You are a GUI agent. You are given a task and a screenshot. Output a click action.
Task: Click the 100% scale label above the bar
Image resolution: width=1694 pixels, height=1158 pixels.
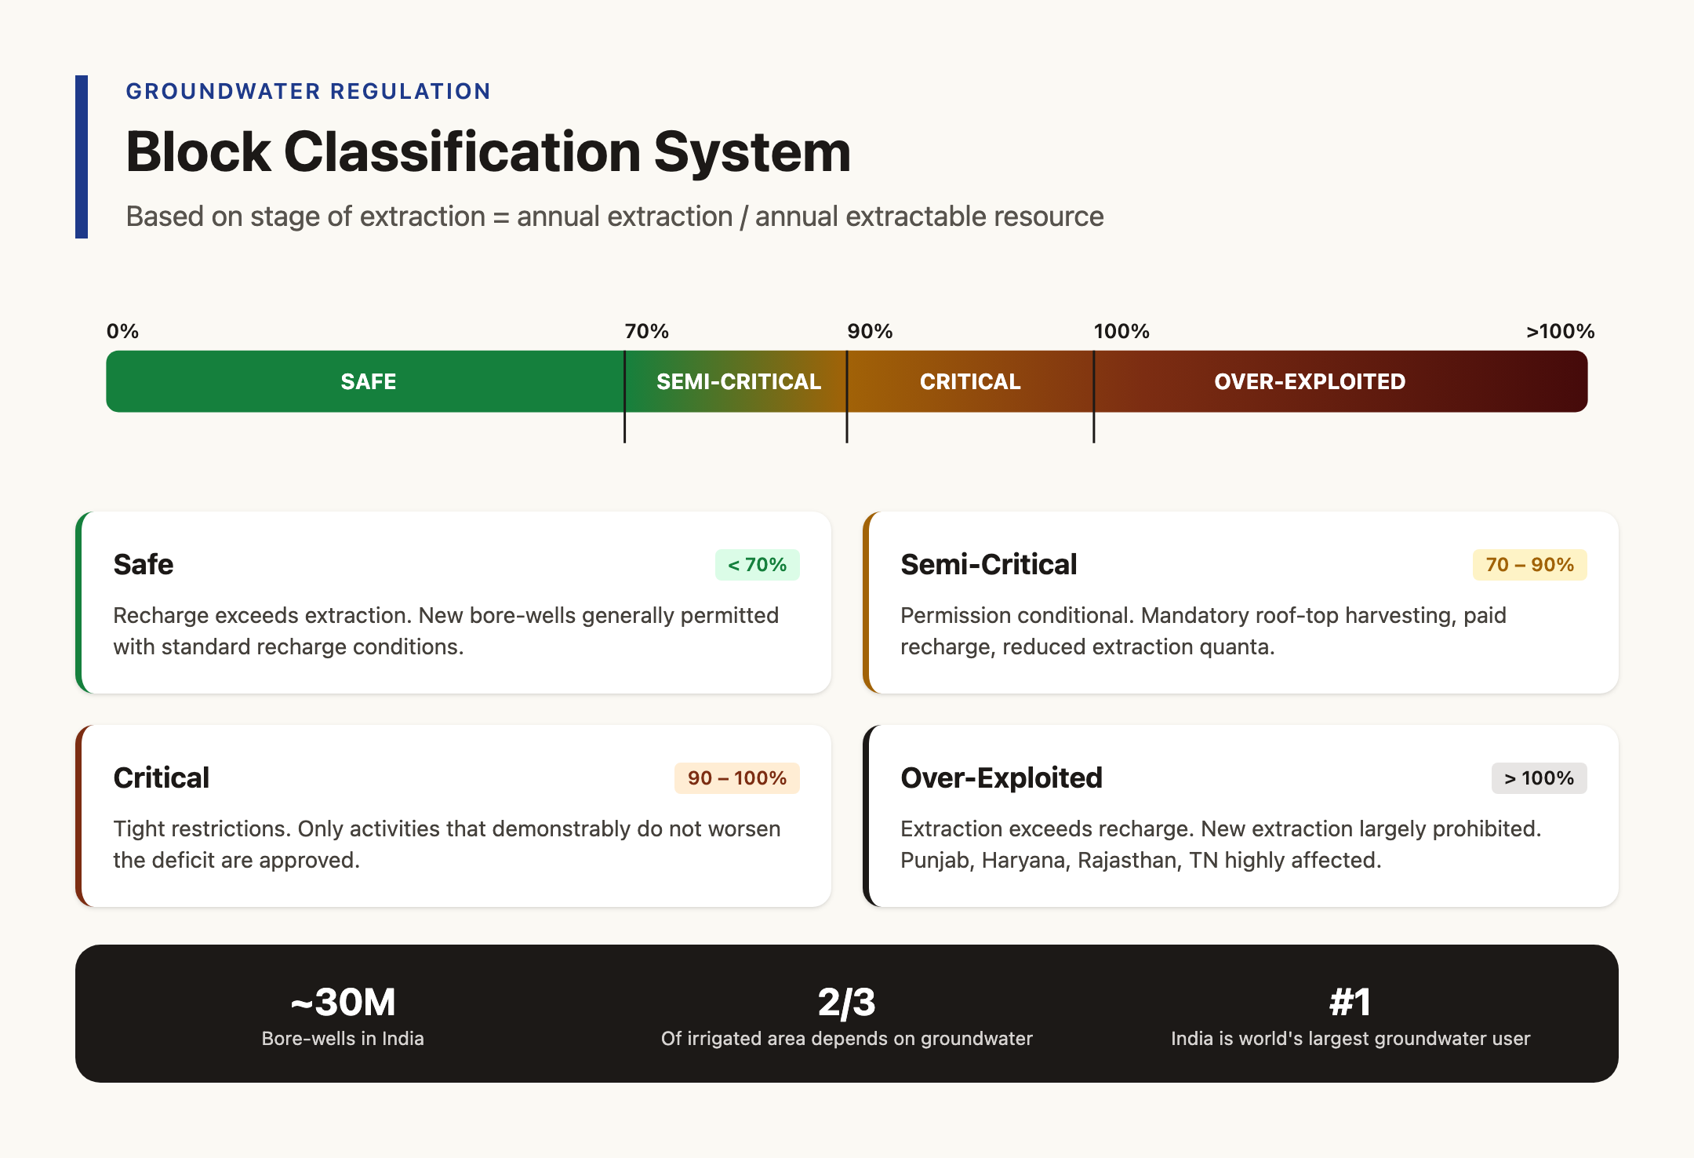[1121, 331]
